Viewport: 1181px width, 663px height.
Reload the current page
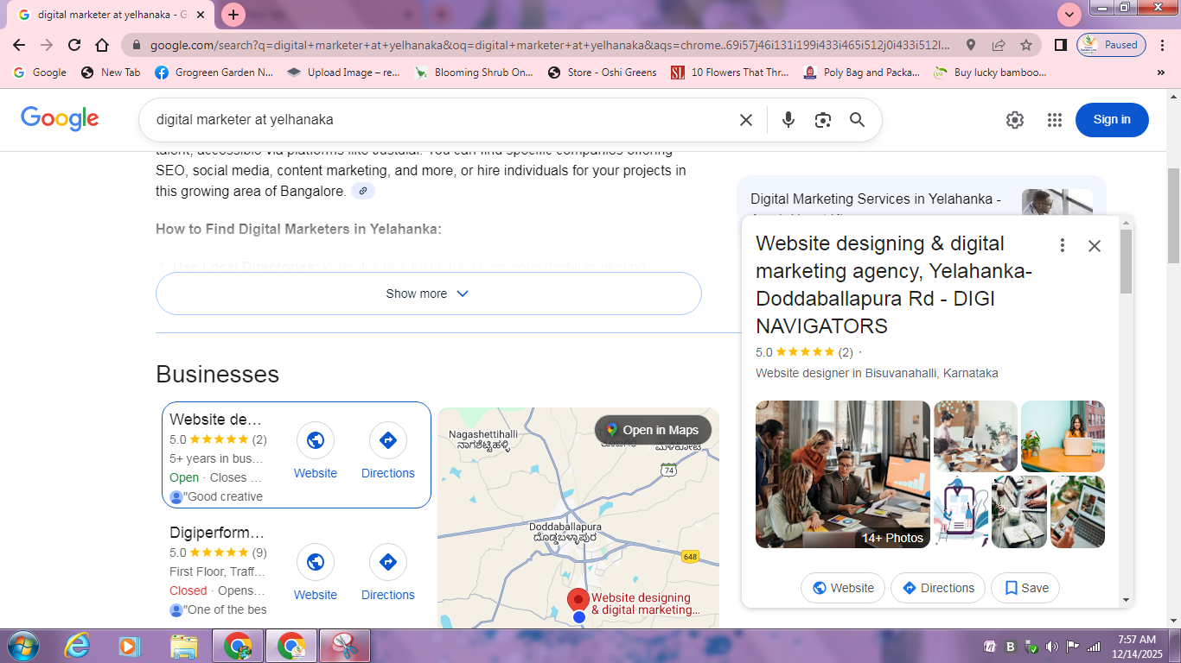pyautogui.click(x=74, y=45)
